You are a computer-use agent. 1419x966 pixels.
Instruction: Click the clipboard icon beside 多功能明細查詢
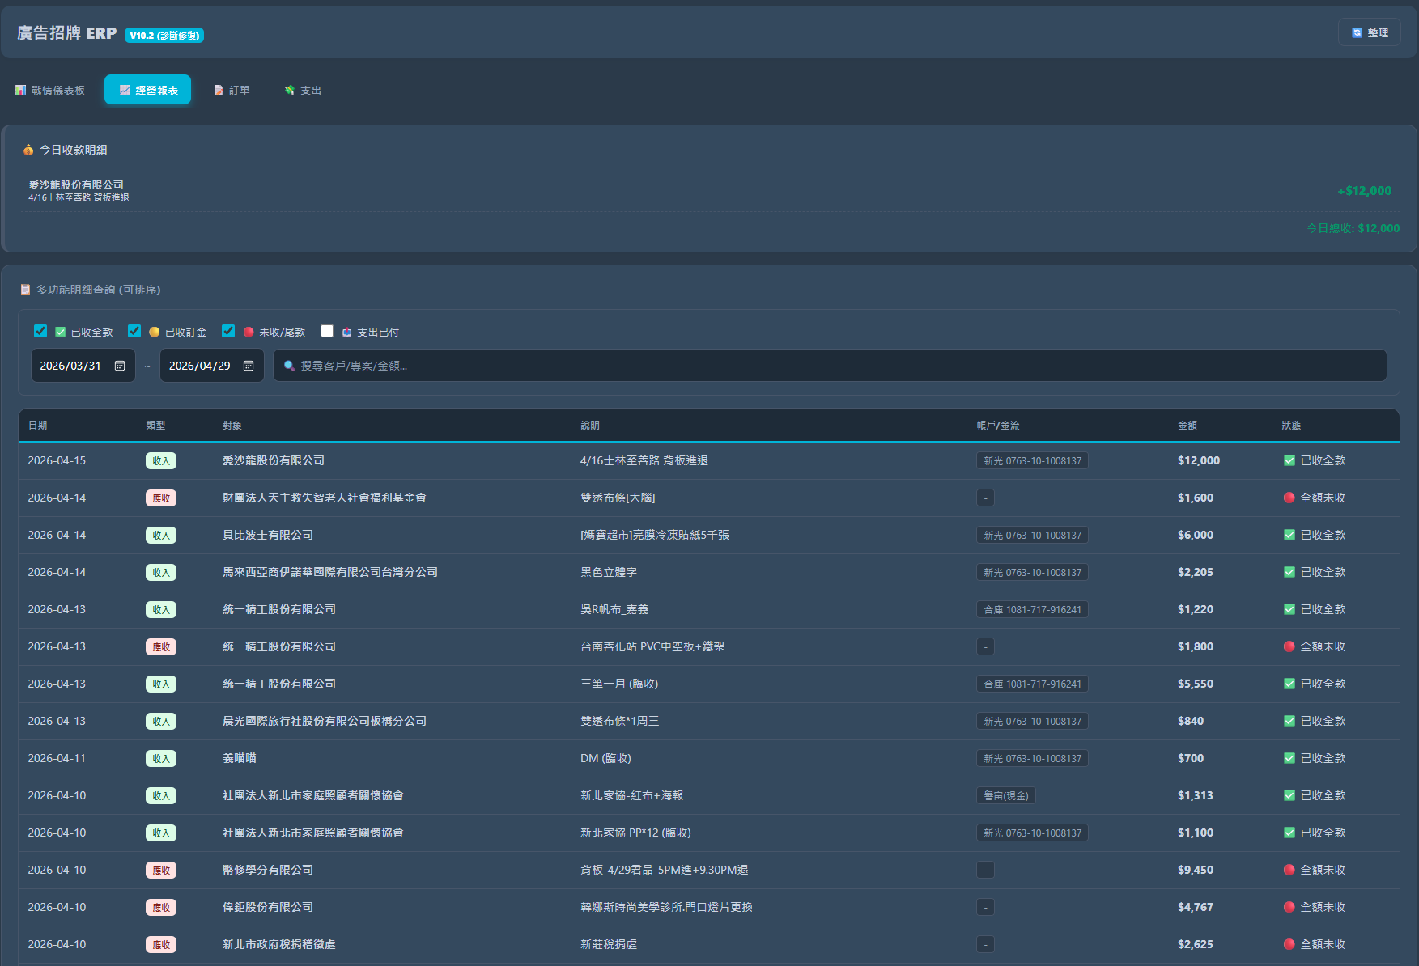pos(25,290)
